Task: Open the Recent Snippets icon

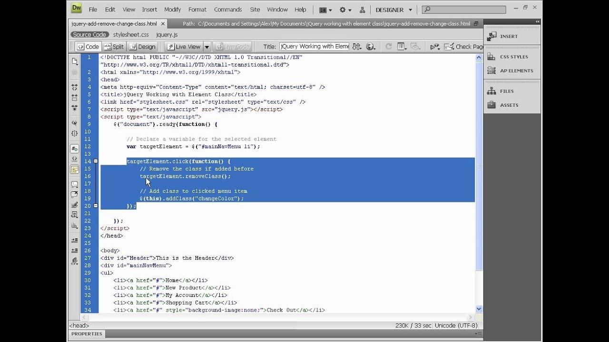Action: coord(75,215)
